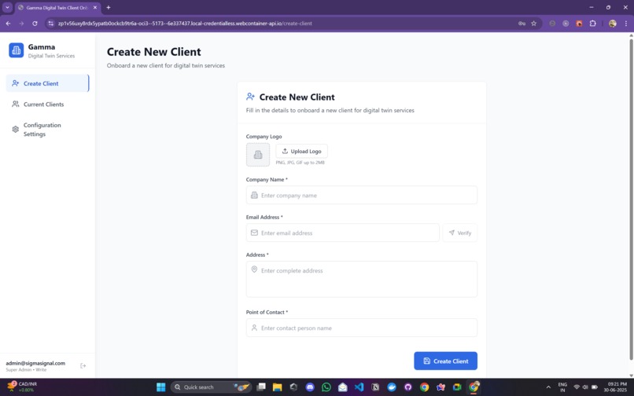The height and width of the screenshot is (396, 634).
Task: Click the admin@sigmasignal.com account text
Action: point(35,363)
